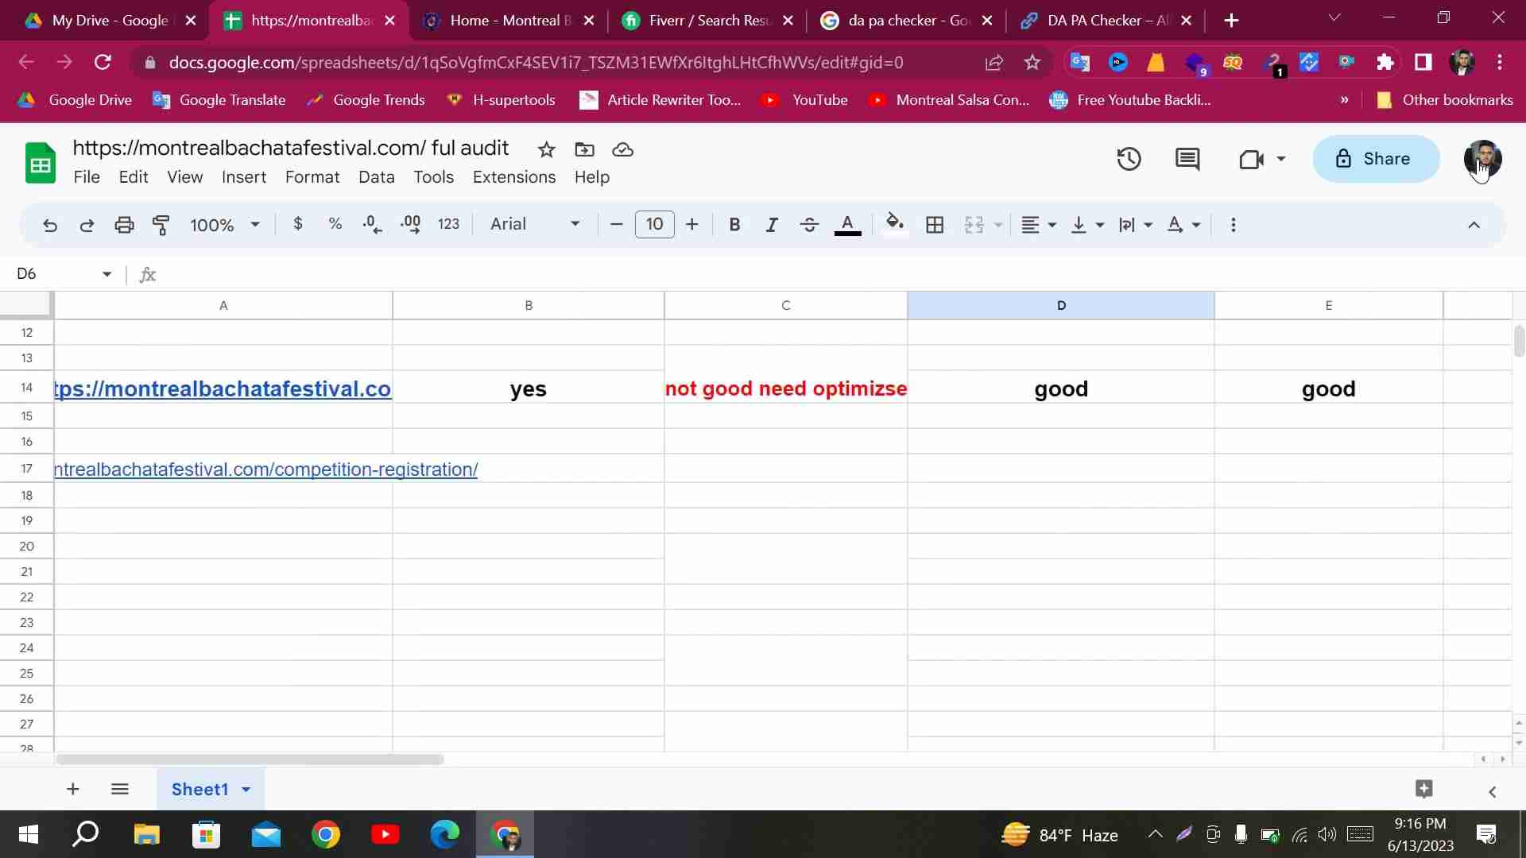Image resolution: width=1526 pixels, height=858 pixels.
Task: Open the competition-registration link in row 17
Action: 266,470
